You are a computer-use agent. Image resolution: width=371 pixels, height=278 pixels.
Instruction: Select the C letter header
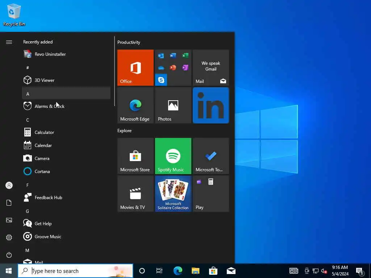pyautogui.click(x=66, y=119)
